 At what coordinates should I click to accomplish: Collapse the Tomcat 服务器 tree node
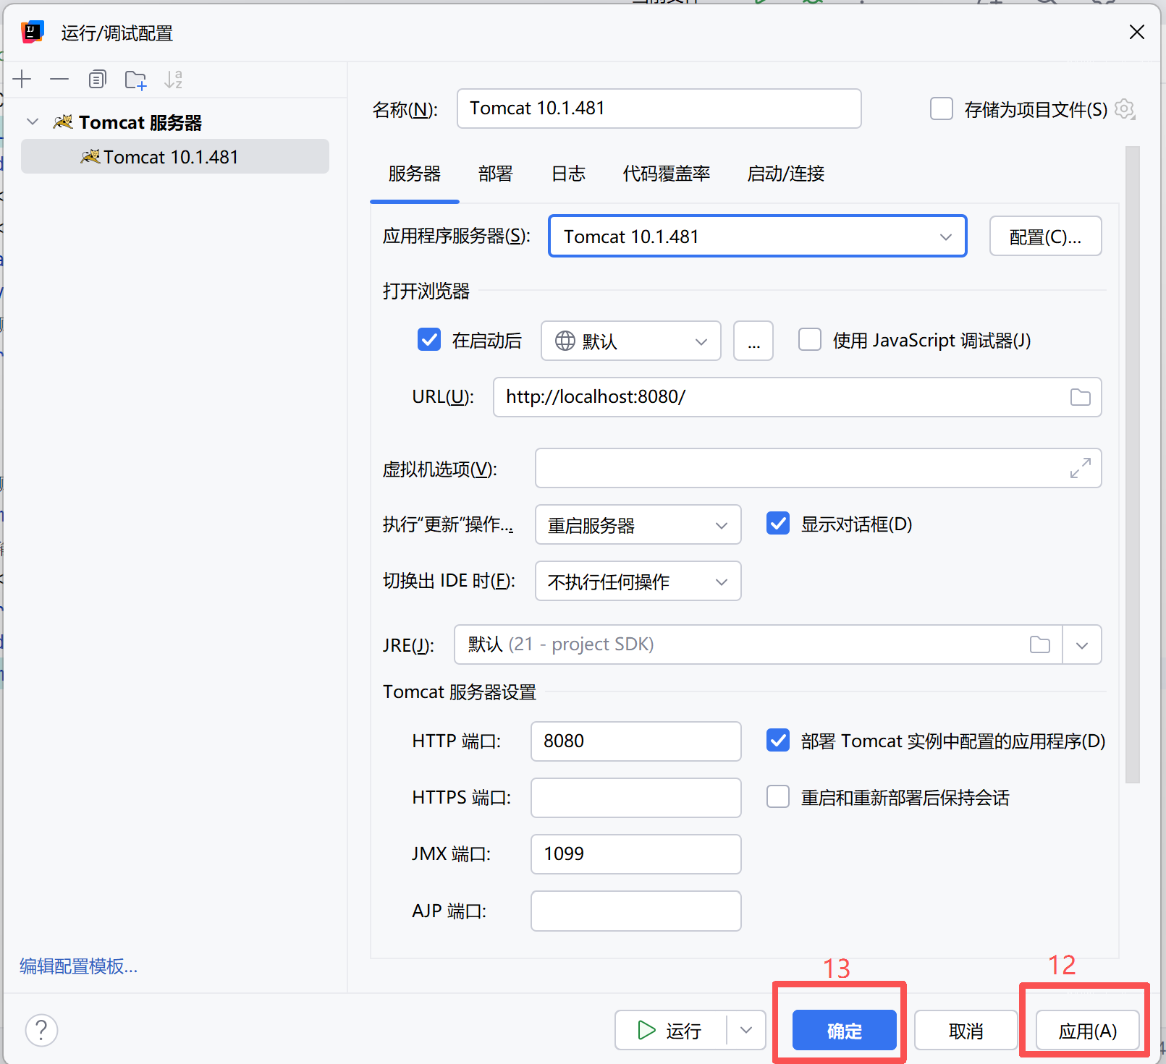pos(33,122)
